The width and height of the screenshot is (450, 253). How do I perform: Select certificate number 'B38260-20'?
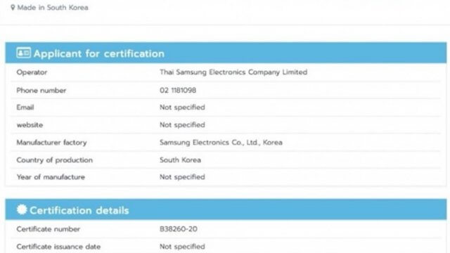tap(179, 229)
